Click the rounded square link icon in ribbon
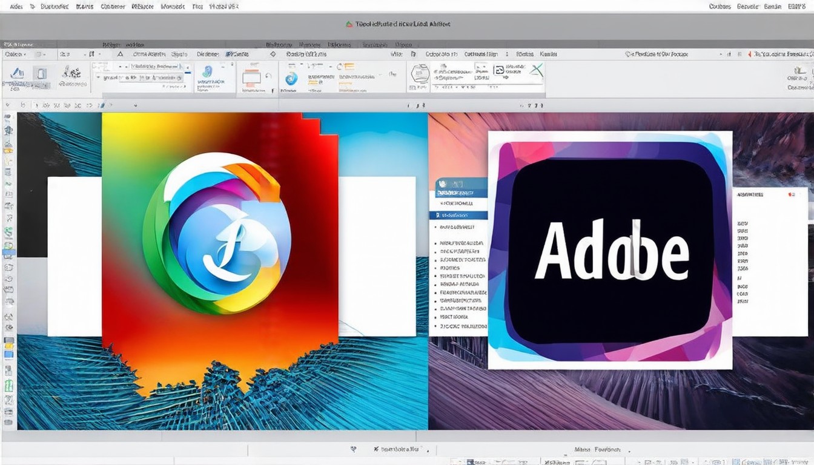This screenshot has height=465, width=814. 499,70
